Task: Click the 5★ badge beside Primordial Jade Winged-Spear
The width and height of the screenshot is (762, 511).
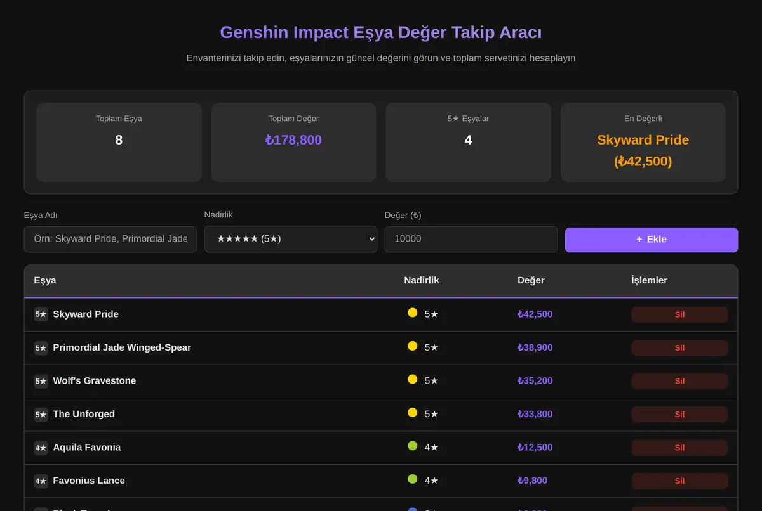Action: (x=41, y=347)
